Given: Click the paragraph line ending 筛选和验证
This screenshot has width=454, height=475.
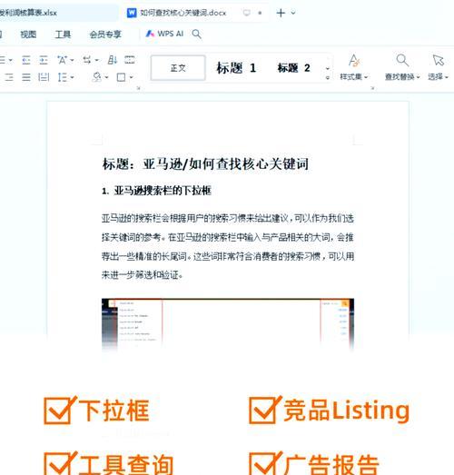Looking at the screenshot, I should (142, 275).
